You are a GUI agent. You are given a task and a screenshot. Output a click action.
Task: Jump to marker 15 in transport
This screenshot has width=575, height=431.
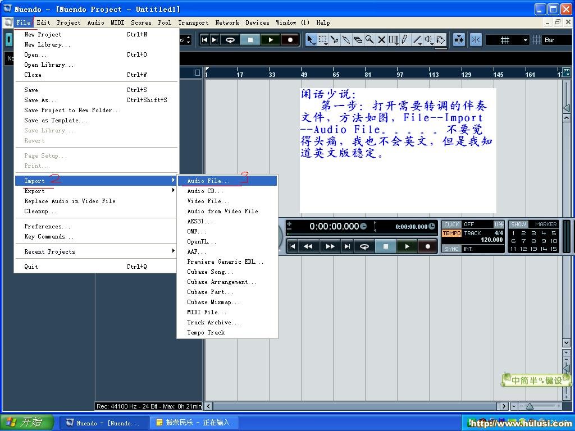553,249
